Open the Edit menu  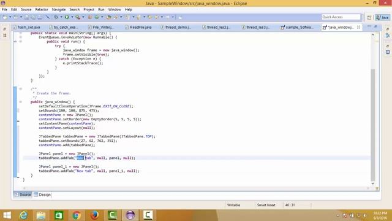click(x=14, y=10)
